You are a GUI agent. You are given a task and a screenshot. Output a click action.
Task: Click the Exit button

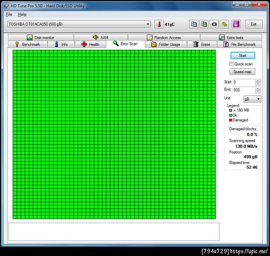(254, 24)
